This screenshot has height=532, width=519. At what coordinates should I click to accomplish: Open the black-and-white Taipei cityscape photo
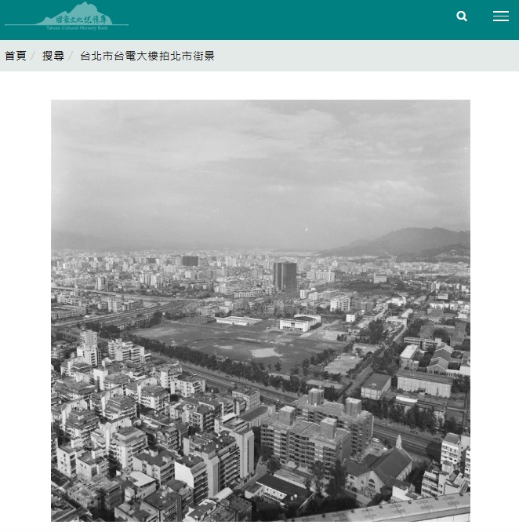coord(260,311)
